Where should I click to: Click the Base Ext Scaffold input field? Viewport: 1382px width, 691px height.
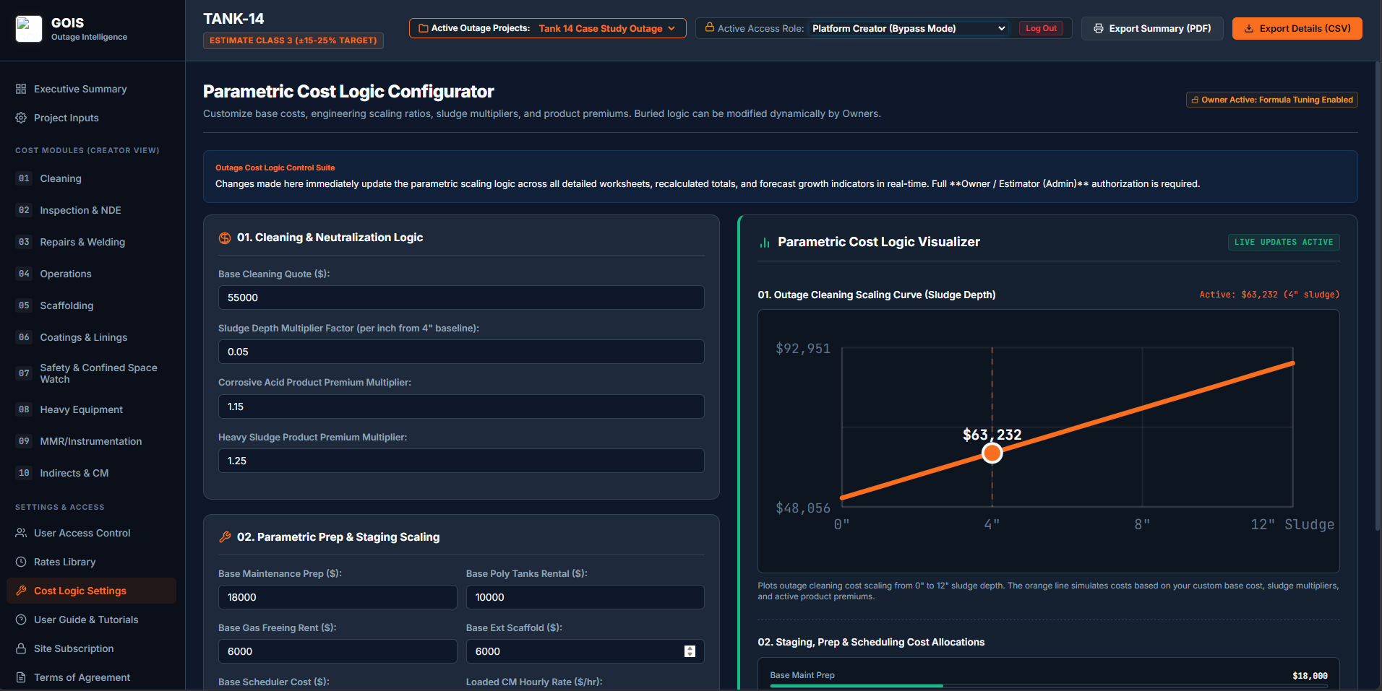(585, 651)
